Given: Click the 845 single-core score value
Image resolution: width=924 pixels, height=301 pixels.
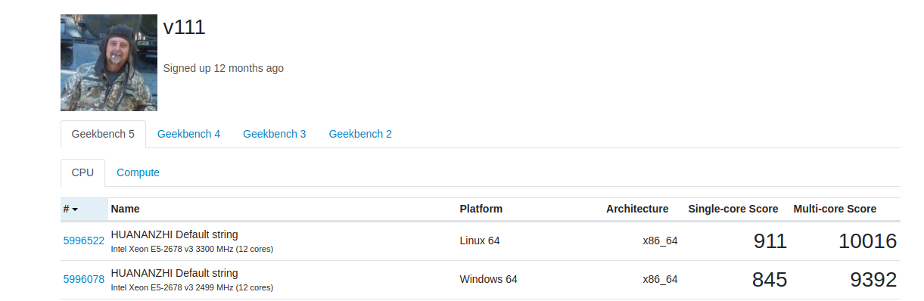Looking at the screenshot, I should 770,280.
